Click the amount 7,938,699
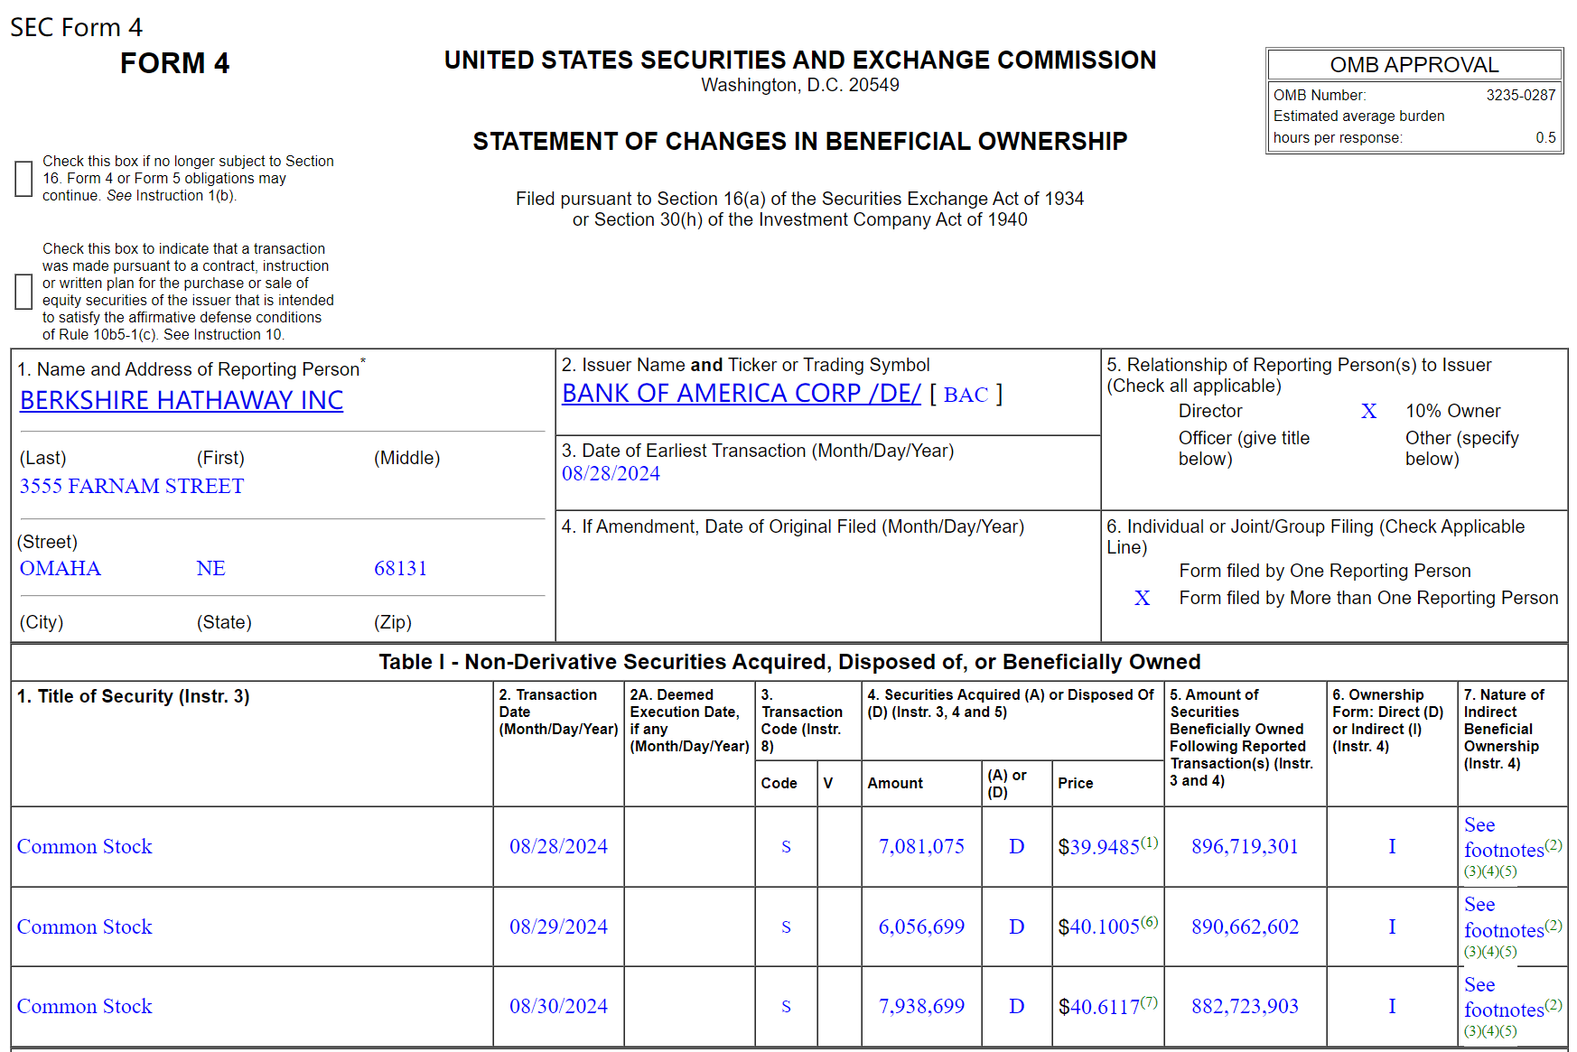1577x1052 pixels. click(x=921, y=1006)
